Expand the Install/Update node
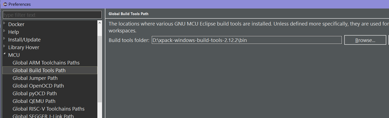 point(4,39)
